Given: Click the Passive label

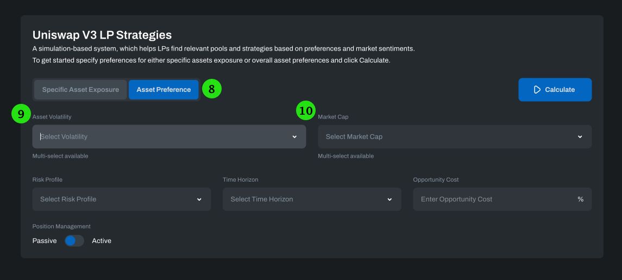Looking at the screenshot, I should 45,241.
